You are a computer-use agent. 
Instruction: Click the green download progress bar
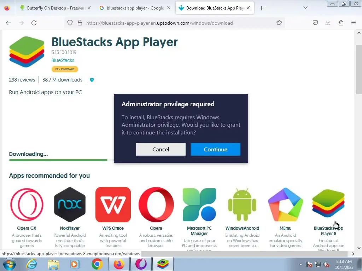coord(58,160)
